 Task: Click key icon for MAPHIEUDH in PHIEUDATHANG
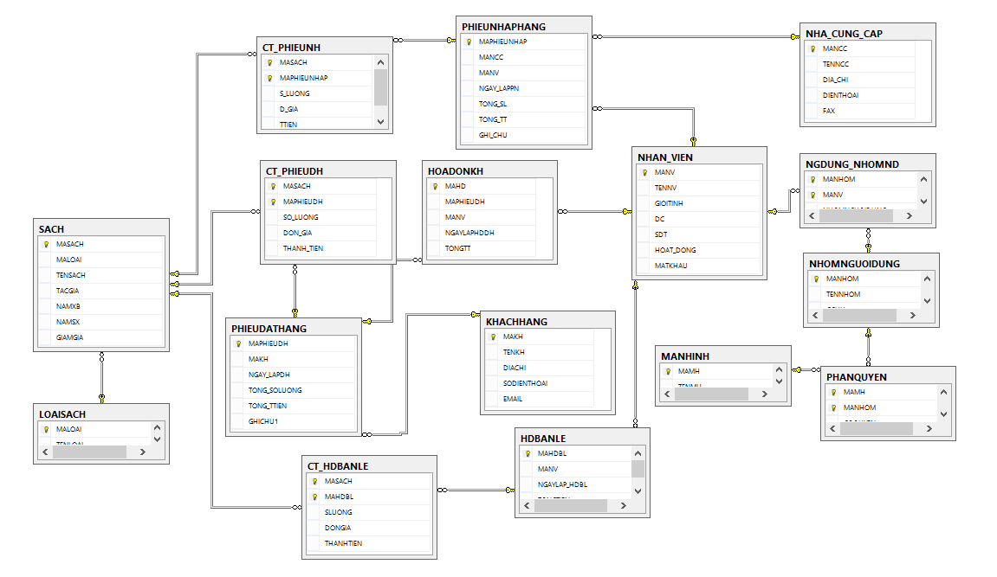(x=239, y=344)
